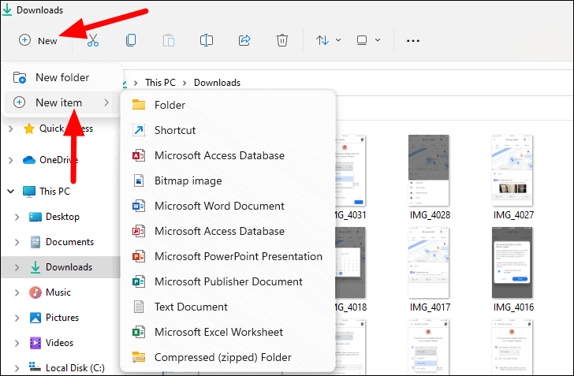Viewport: 574px width, 376px height.
Task: Click the New button in toolbar
Action: [x=38, y=40]
